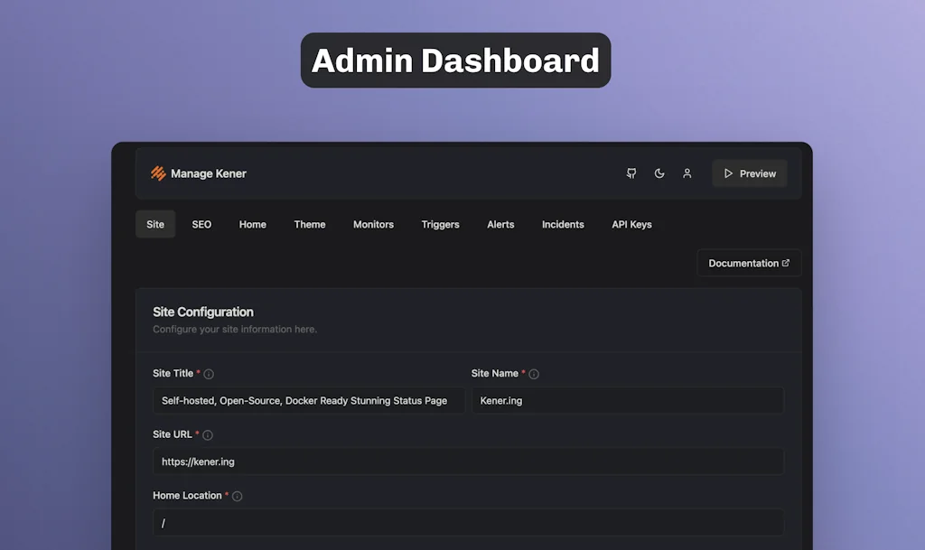
Task: Show info tooltip for Site URL
Action: click(208, 435)
